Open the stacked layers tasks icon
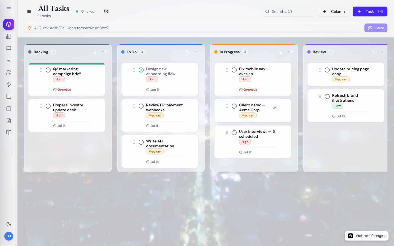 [9, 24]
